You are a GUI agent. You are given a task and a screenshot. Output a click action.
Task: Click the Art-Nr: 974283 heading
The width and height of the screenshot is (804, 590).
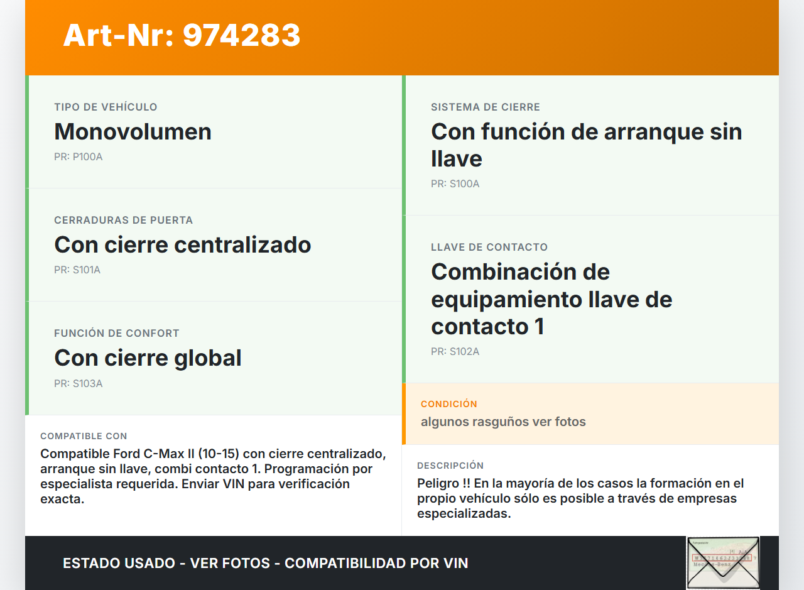(182, 35)
